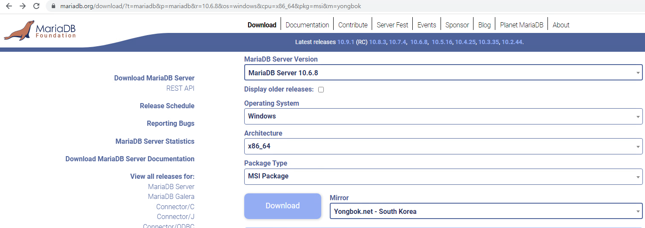Viewport: 645px width, 228px height.
Task: Open the Planet MariaDB menu item
Action: [521, 25]
